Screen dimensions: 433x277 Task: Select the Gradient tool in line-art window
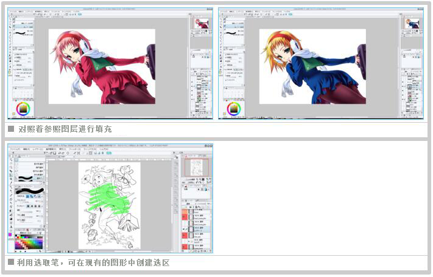click(11, 219)
